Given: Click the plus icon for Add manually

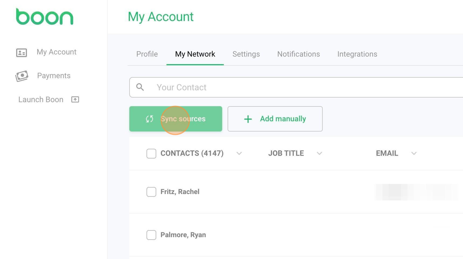Looking at the screenshot, I should pyautogui.click(x=248, y=119).
